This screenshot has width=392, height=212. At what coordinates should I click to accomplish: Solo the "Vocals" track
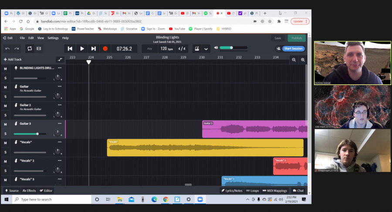(x=5, y=152)
